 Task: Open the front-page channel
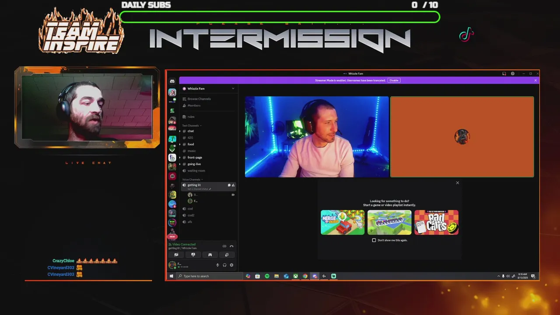pyautogui.click(x=208, y=157)
